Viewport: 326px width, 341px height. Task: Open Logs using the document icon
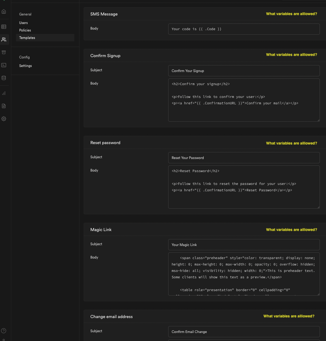pos(4,106)
